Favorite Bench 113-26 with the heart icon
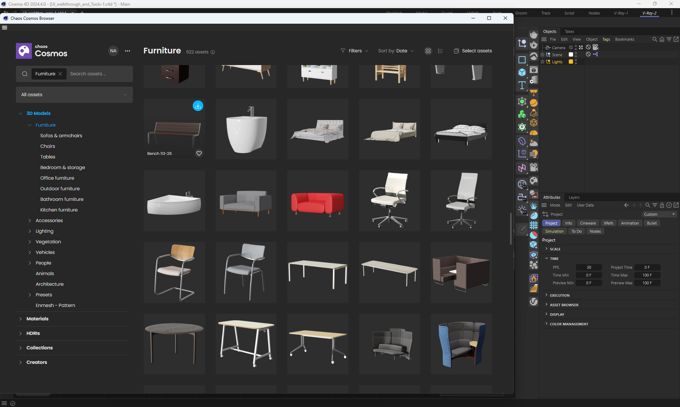The width and height of the screenshot is (680, 407). tap(199, 153)
